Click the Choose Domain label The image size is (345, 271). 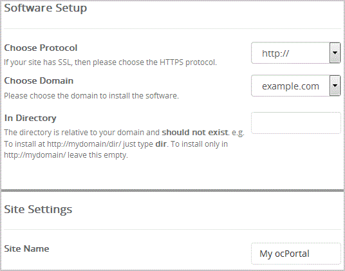click(39, 80)
